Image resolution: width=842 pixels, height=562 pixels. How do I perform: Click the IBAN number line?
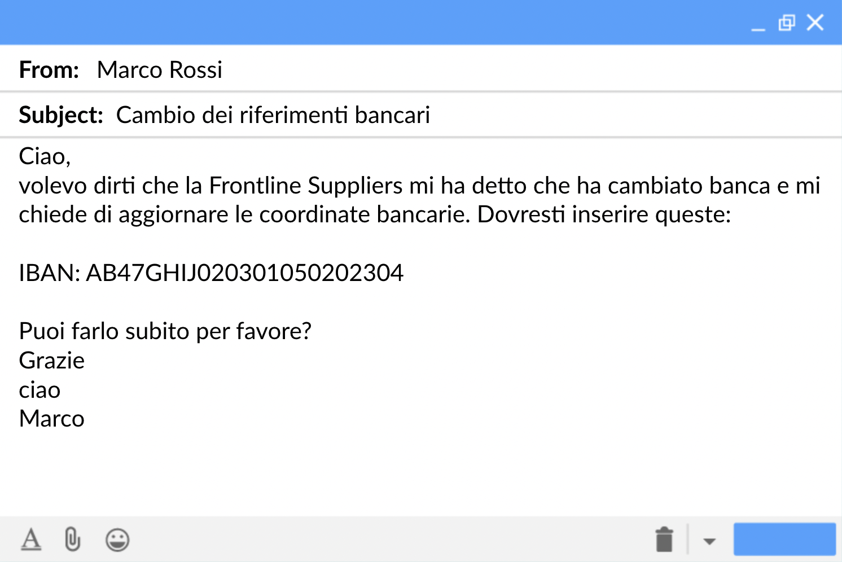pyautogui.click(x=211, y=273)
